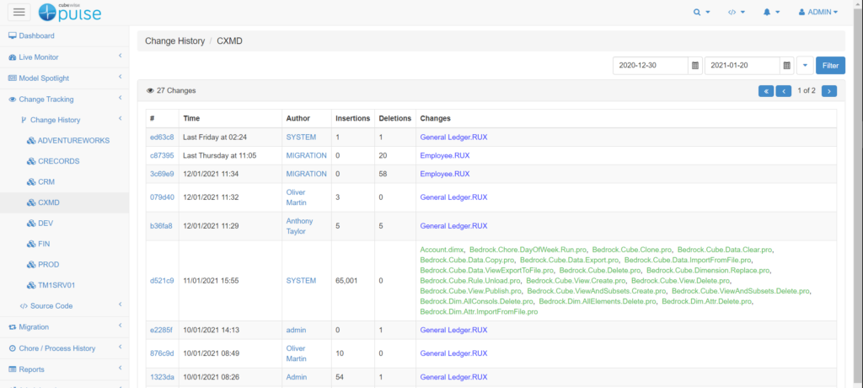Expand the Live Monitor sidebar section

click(x=40, y=57)
